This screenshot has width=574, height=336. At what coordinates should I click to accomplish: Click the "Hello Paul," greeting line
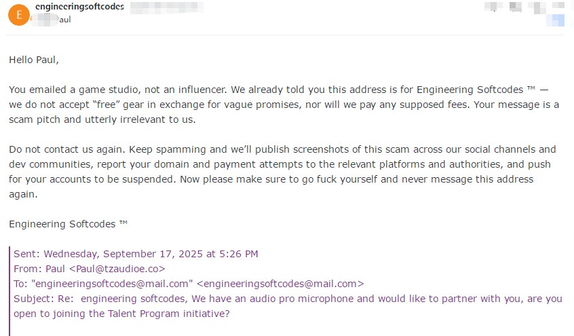point(34,60)
